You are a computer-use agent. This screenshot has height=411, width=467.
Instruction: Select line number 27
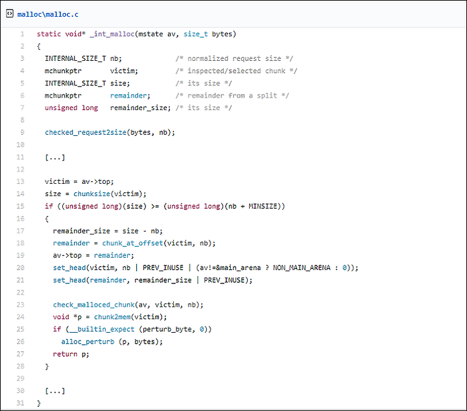[x=20, y=354]
